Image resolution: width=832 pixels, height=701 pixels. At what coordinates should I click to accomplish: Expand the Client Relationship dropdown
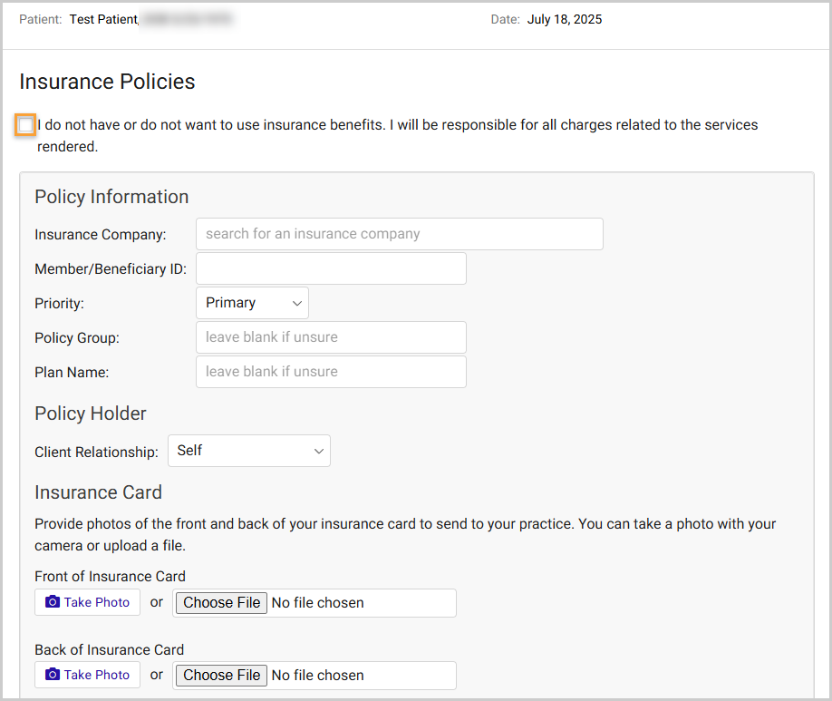pos(249,451)
